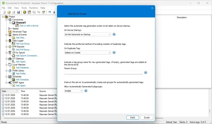Image resolution: width=212 pixels, height=124 pixels.
Task: Close the Add Device Wizard dialog
Action: 152,8
